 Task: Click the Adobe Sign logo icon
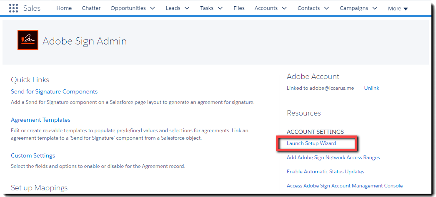28,40
